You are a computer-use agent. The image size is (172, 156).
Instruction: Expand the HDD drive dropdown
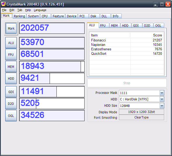click(162, 99)
